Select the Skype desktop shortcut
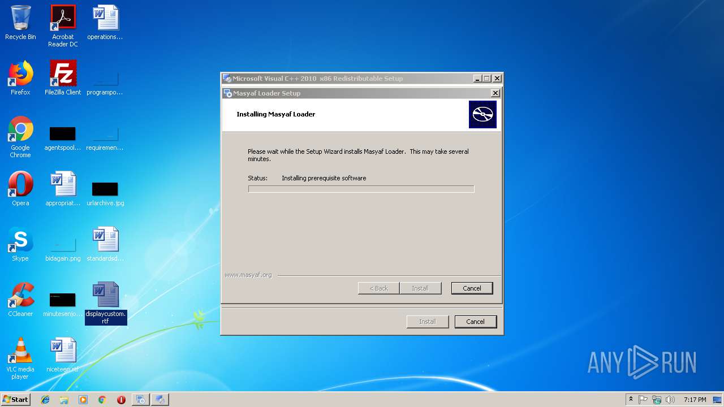This screenshot has height=407, width=724. [20, 244]
